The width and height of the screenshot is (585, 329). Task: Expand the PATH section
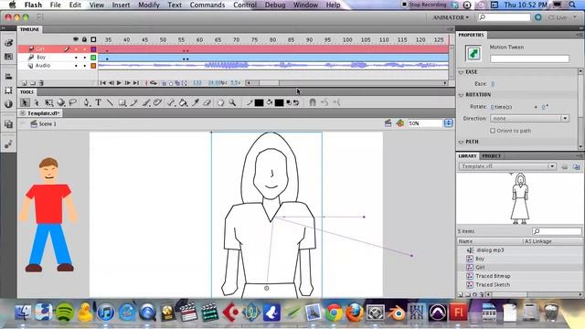coord(461,143)
